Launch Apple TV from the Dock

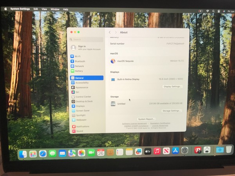click(x=148, y=151)
